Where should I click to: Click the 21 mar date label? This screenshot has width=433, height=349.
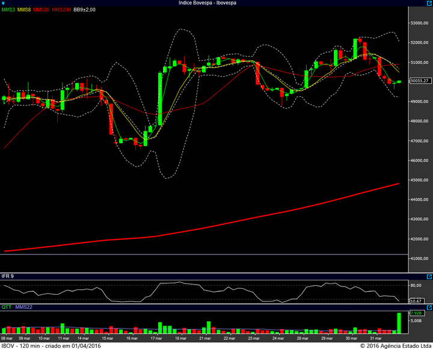(205, 338)
